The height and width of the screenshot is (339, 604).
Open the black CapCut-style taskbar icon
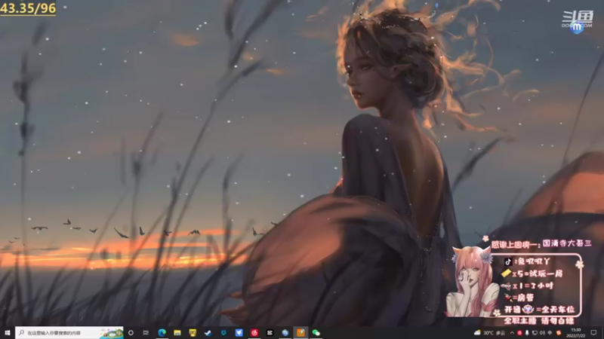(x=270, y=333)
